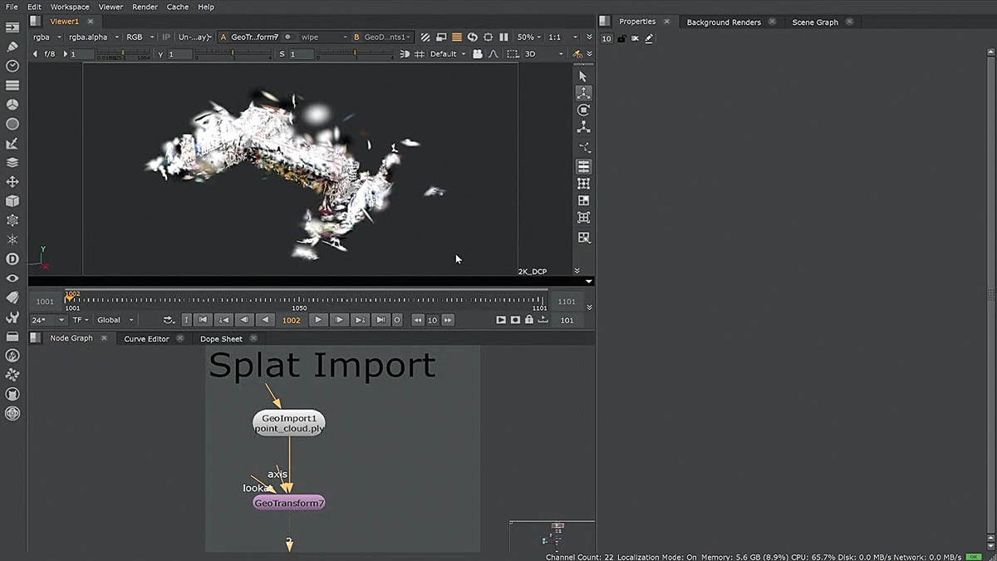Open the wipe composite mode dropdown
Image resolution: width=997 pixels, height=561 pixels.
323,37
